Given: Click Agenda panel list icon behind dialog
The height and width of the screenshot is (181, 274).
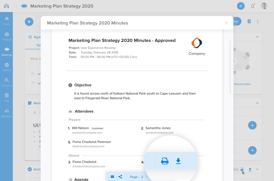Looking at the screenshot, I should tap(30, 37).
